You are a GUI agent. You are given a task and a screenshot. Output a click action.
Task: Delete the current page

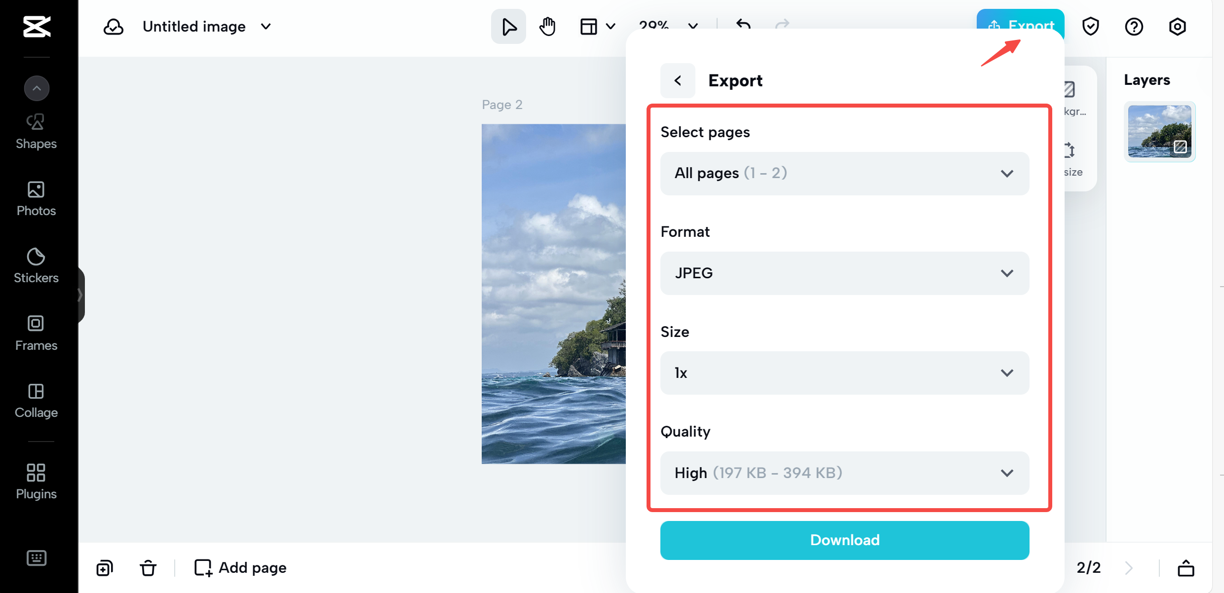pyautogui.click(x=148, y=567)
